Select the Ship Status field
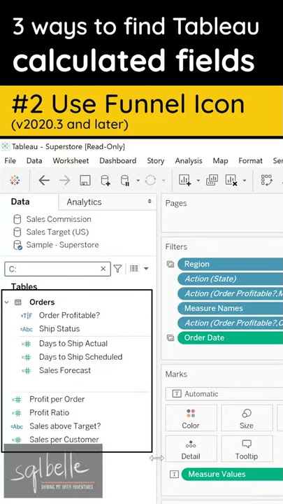This screenshot has width=283, height=504. (59, 329)
